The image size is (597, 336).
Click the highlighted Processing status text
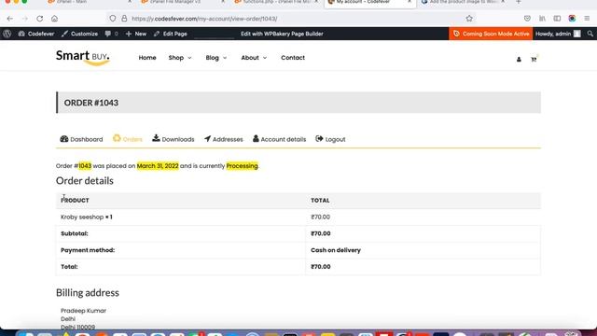[242, 166]
